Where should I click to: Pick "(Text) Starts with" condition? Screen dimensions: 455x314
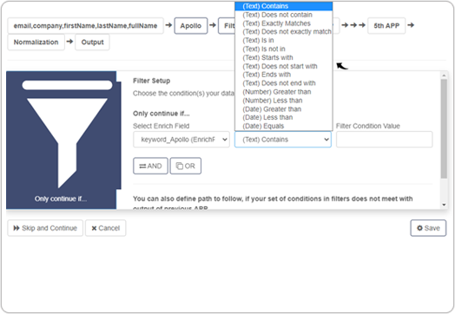283,57
